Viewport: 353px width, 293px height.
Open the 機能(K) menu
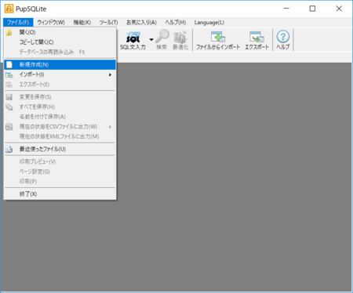82,23
